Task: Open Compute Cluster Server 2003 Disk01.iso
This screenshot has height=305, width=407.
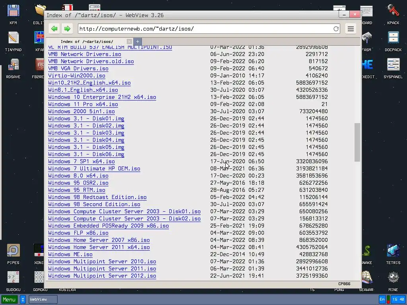Action: pyautogui.click(x=124, y=212)
